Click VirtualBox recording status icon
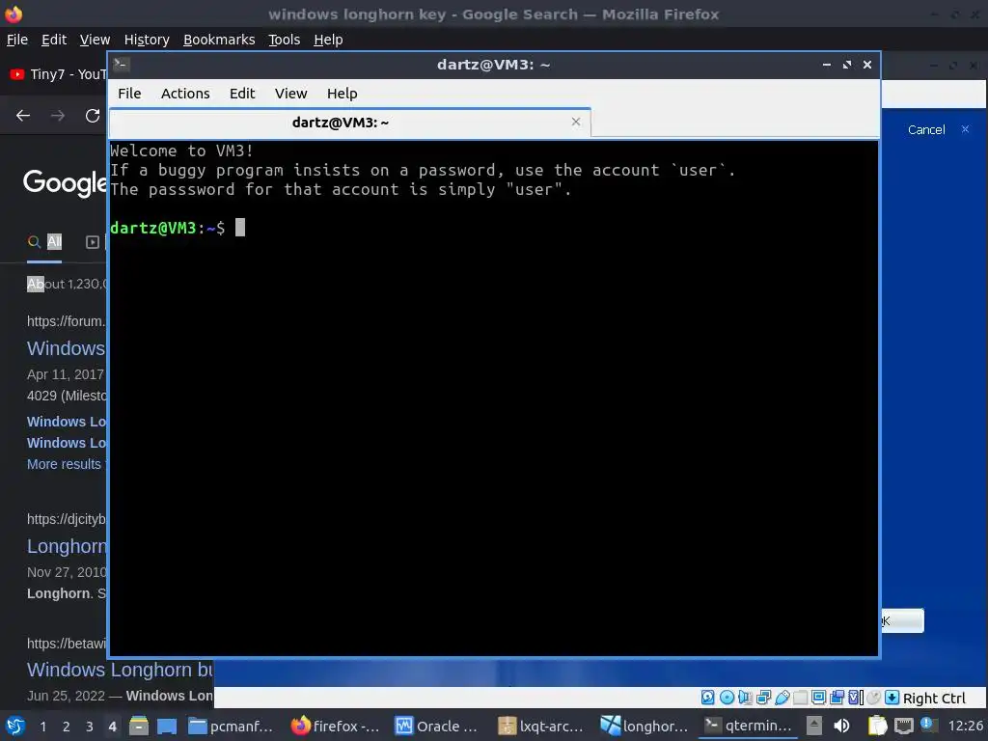 (x=837, y=698)
